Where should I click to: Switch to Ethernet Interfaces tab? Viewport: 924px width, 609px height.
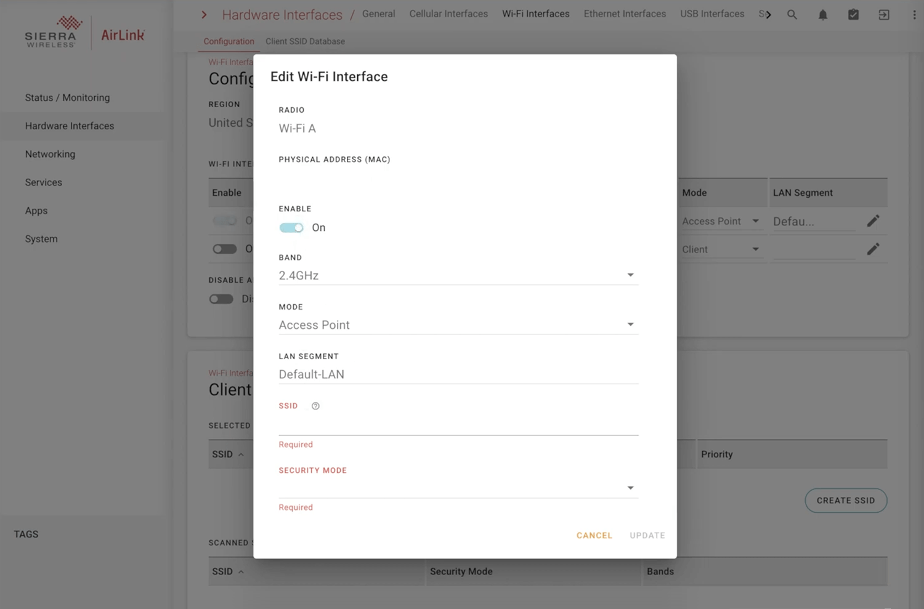pyautogui.click(x=625, y=14)
